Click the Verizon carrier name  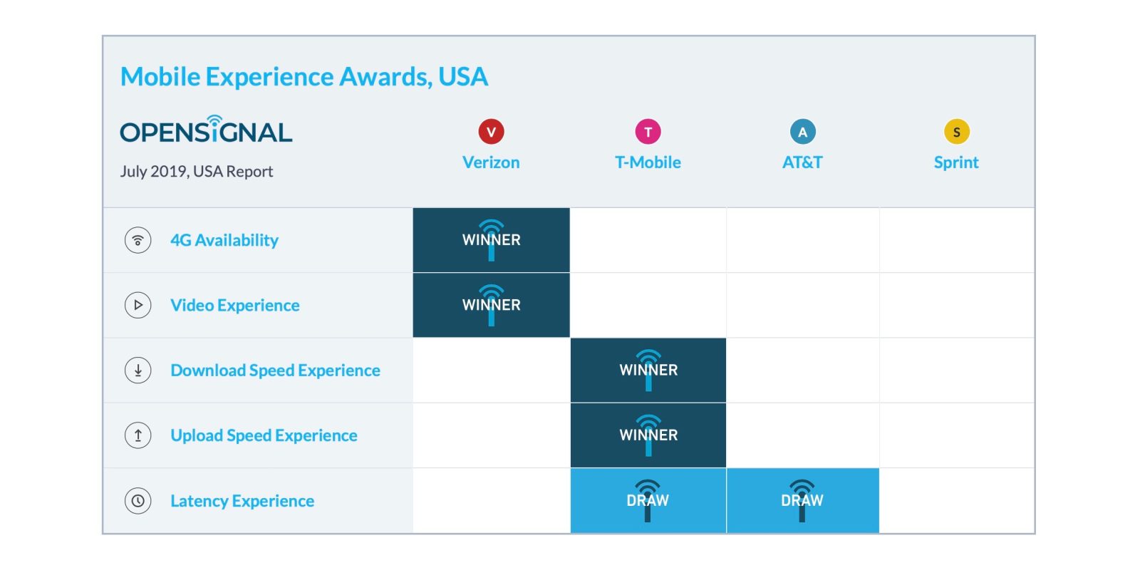[x=491, y=162]
